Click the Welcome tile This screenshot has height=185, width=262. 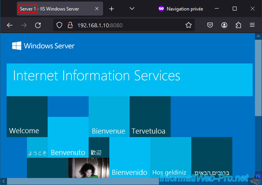(27, 117)
